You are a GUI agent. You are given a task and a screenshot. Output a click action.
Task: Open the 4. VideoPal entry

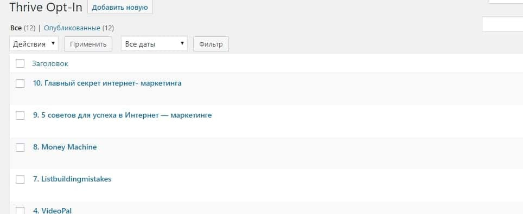tap(53, 210)
